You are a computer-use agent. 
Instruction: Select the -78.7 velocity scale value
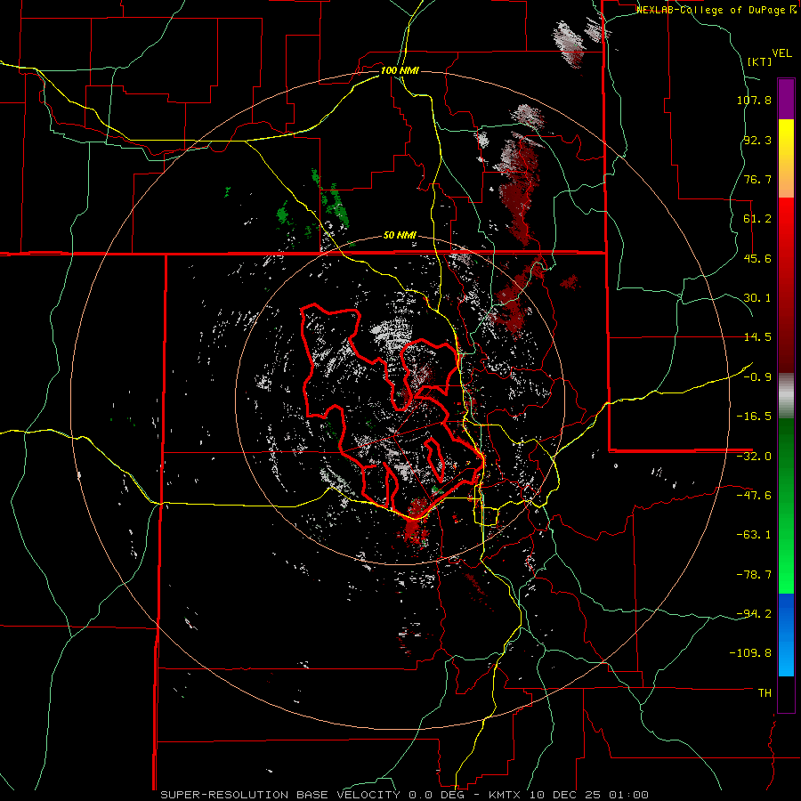[754, 575]
